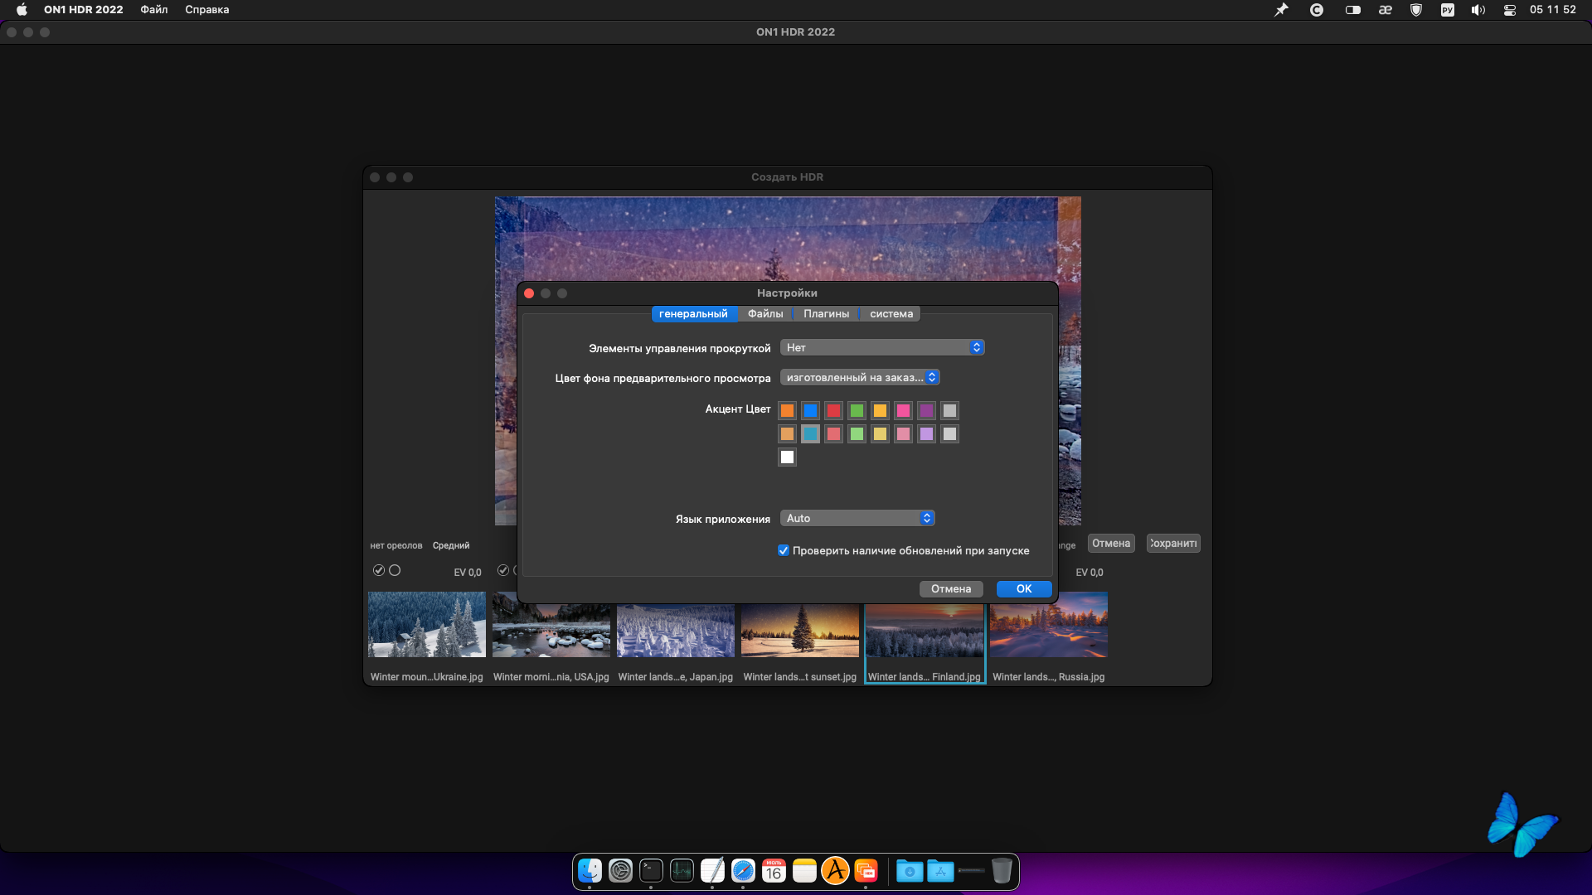Open System Preferences in the dock
The width and height of the screenshot is (1592, 895).
point(620,871)
